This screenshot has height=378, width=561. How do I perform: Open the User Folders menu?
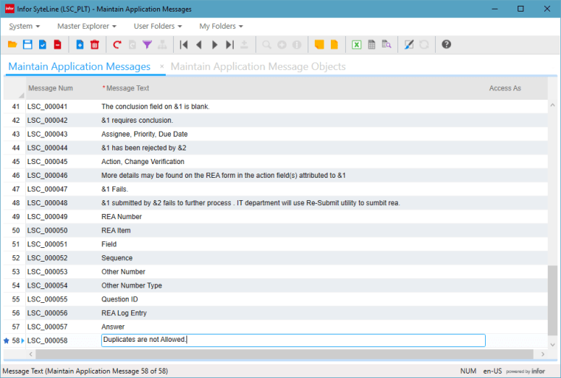pyautogui.click(x=158, y=27)
